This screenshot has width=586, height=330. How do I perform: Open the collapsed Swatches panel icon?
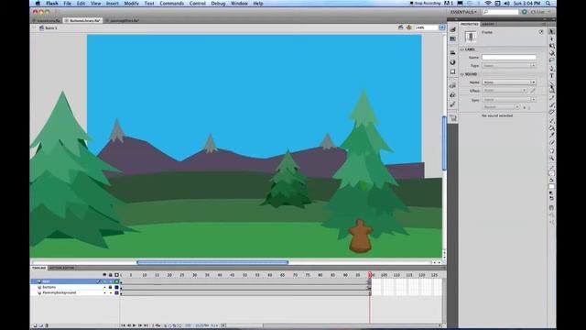[453, 38]
